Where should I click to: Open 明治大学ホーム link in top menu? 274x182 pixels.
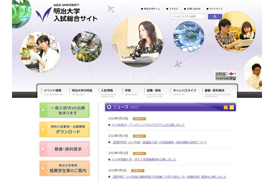(150, 9)
